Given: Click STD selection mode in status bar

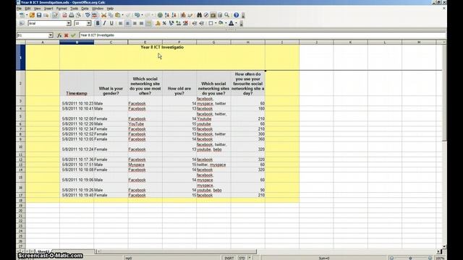Looking at the screenshot, I should pyautogui.click(x=242, y=258).
